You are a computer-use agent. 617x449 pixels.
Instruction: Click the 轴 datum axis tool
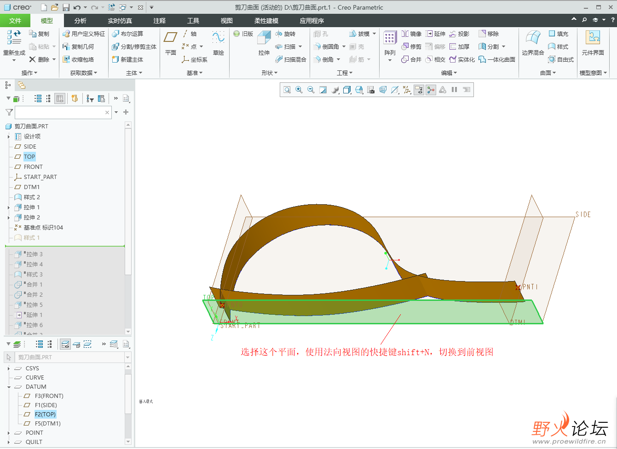tap(190, 34)
